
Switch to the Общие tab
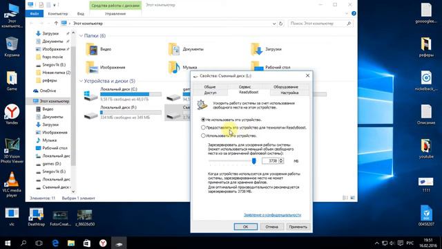tap(210, 87)
